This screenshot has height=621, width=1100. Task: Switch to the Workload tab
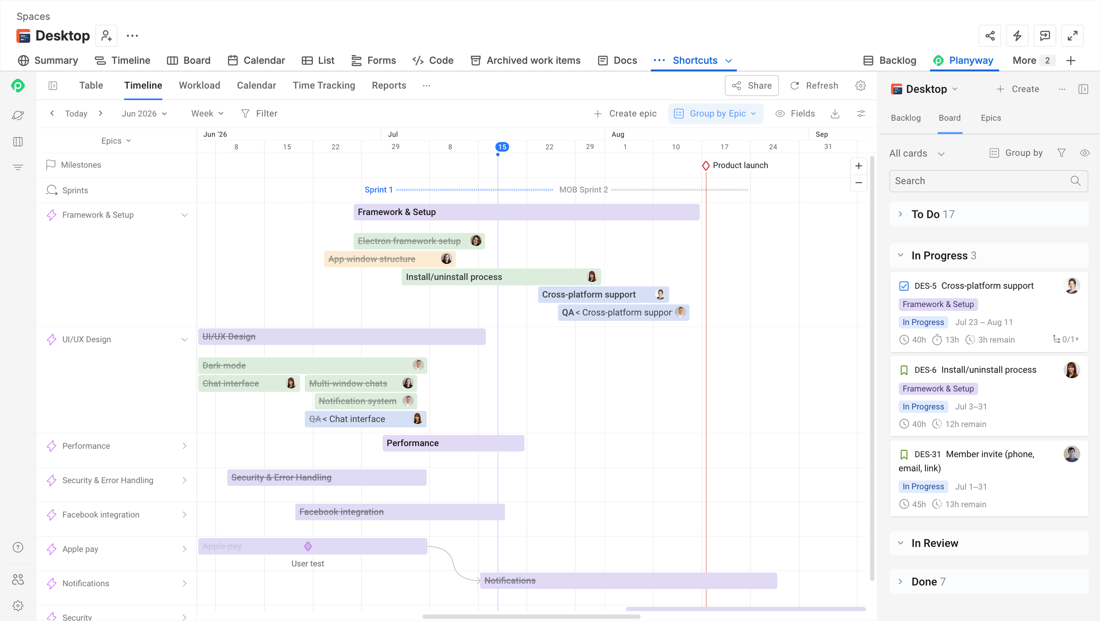tap(199, 86)
